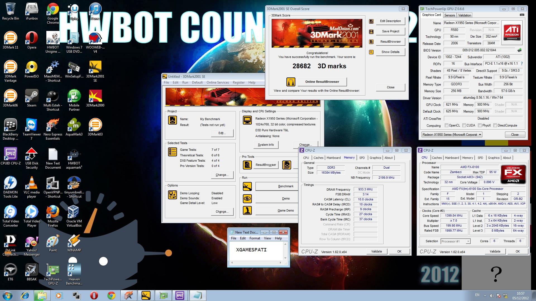Open Steam desktop shortcut
Screen dimensions: 536x301
tap(32, 98)
